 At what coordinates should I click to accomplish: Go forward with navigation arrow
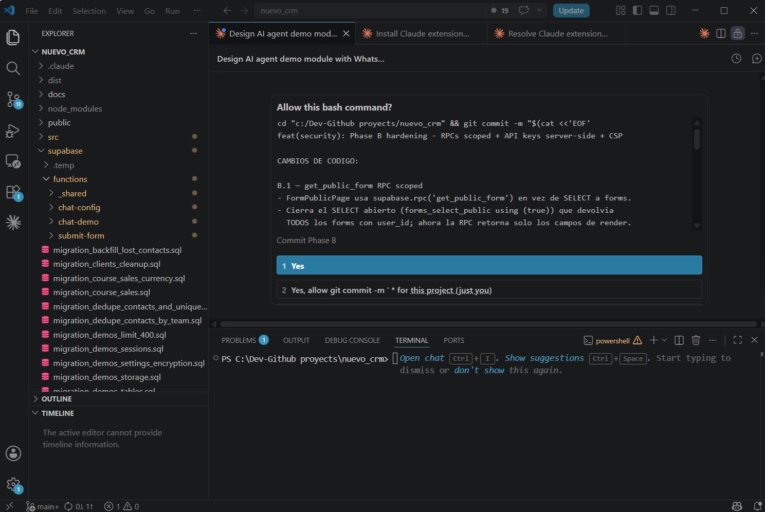point(244,10)
